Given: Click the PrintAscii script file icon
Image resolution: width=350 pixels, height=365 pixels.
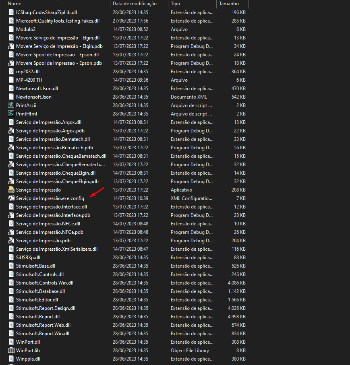Looking at the screenshot, I should click(x=11, y=105).
